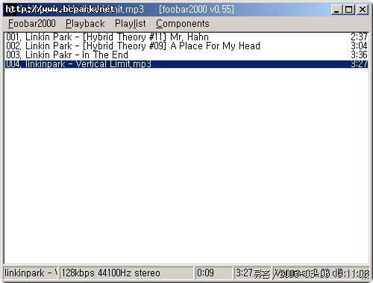Close the foobar2000 window
This screenshot has width=373, height=283.
tap(363, 10)
